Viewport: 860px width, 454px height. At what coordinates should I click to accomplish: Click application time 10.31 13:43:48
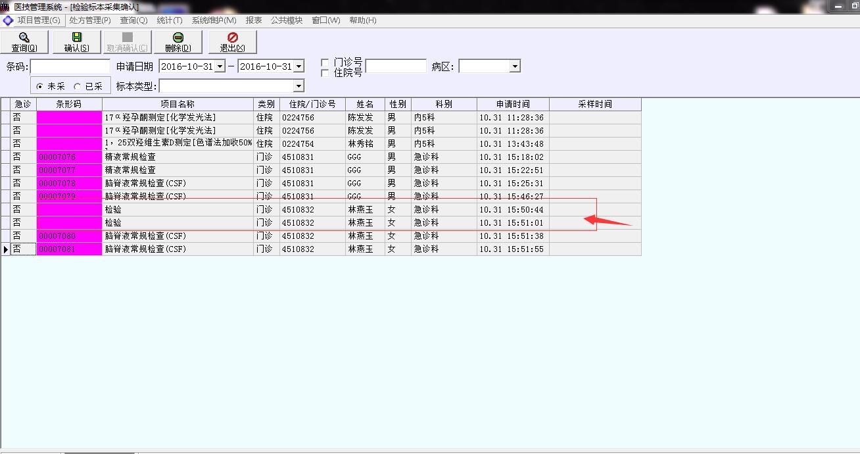tap(512, 144)
